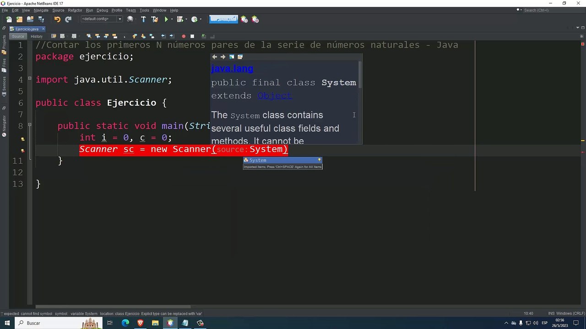This screenshot has height=329, width=586.
Task: Expand the Profile Project dropdown arrow
Action: (x=201, y=19)
